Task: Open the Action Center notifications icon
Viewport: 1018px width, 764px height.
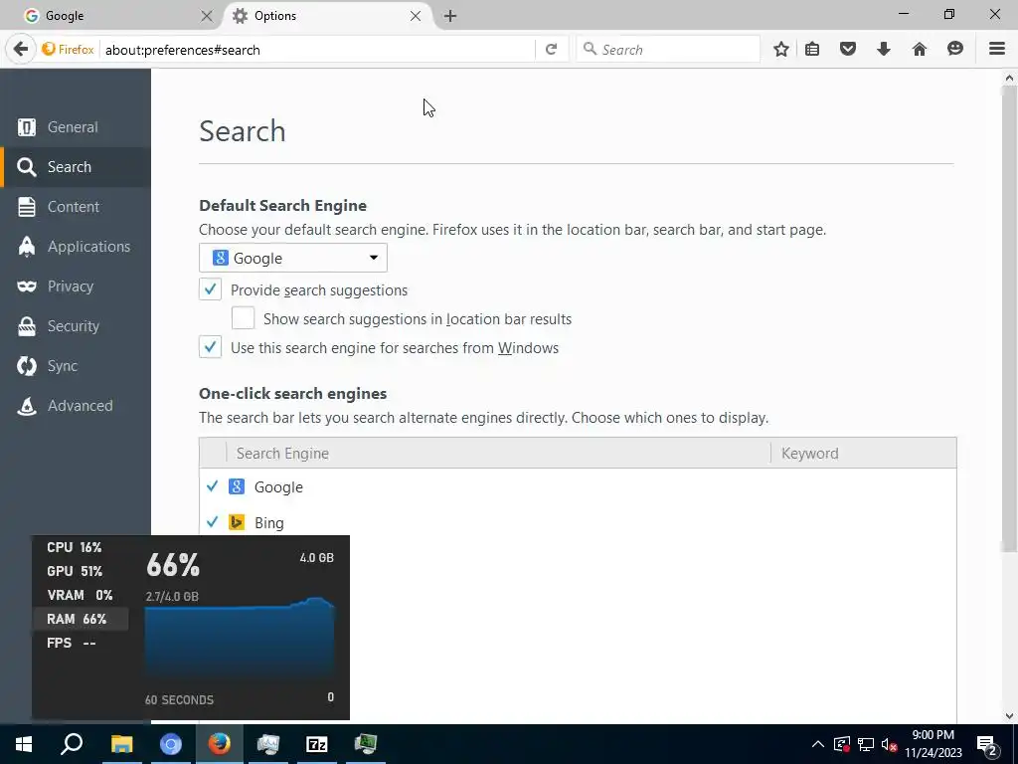Action: click(987, 744)
